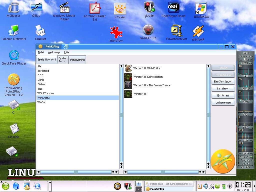Open the Hilfe menu
This screenshot has height=192, width=256.
point(67,52)
